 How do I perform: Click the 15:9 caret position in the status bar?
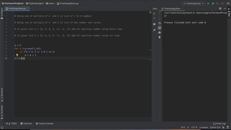coord(183,127)
